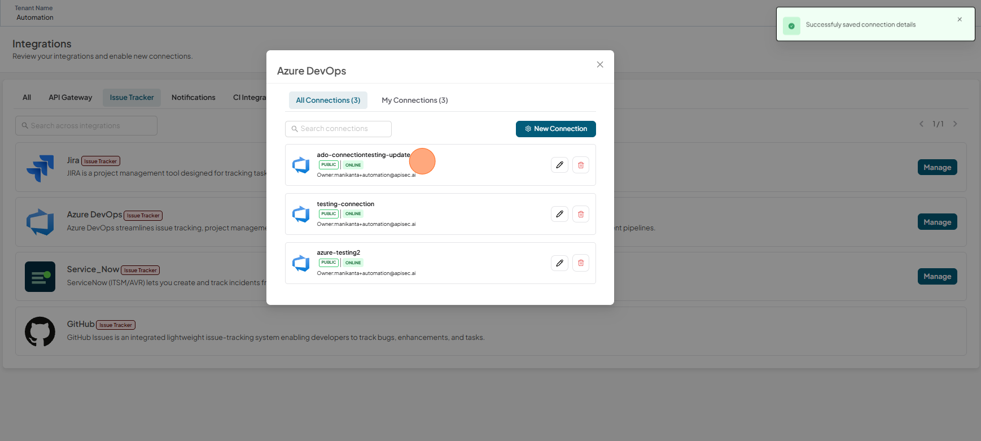Edit the ado-connectiontesting-update connection
Viewport: 981px width, 441px height.
tap(559, 165)
